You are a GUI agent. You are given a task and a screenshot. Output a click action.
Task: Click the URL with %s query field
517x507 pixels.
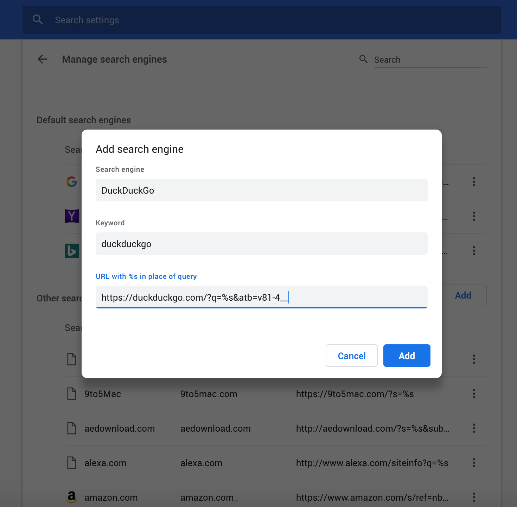(261, 297)
